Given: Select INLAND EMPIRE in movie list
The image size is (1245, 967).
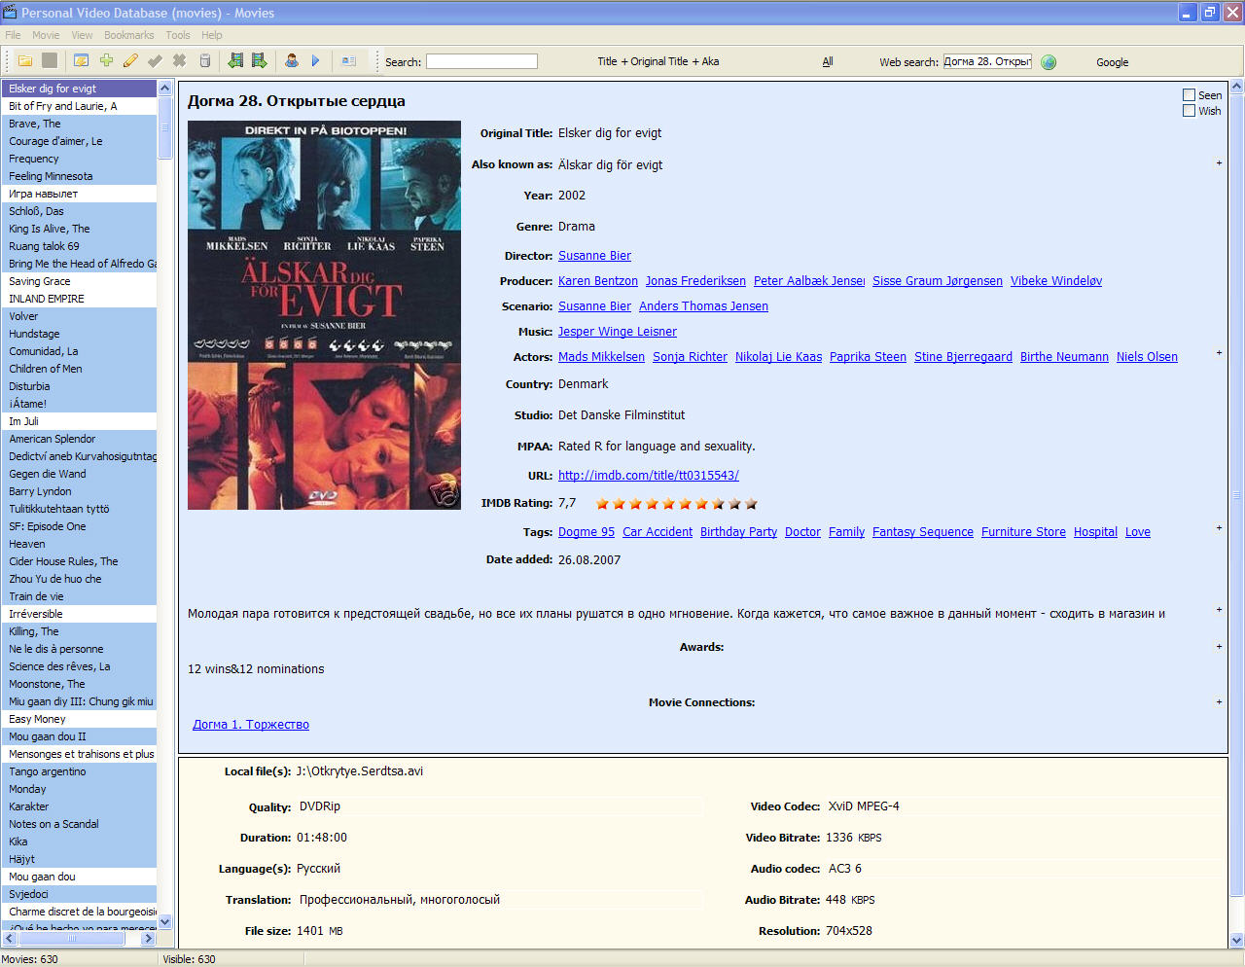Looking at the screenshot, I should [x=79, y=299].
